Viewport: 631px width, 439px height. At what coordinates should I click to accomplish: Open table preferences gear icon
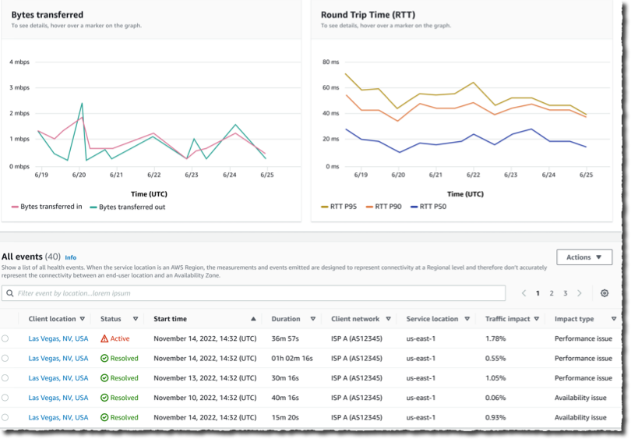(x=604, y=293)
